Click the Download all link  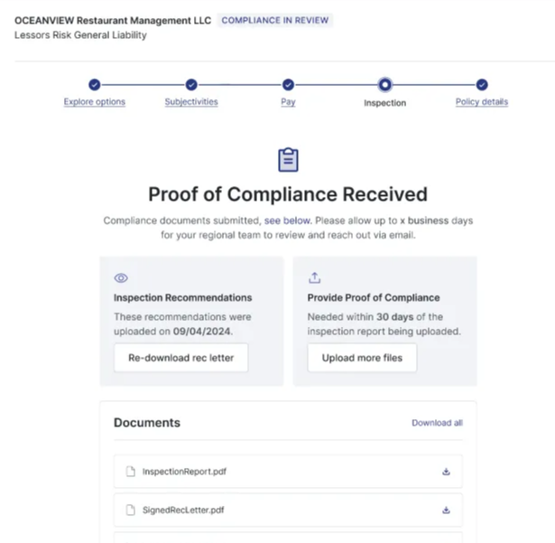coord(437,423)
